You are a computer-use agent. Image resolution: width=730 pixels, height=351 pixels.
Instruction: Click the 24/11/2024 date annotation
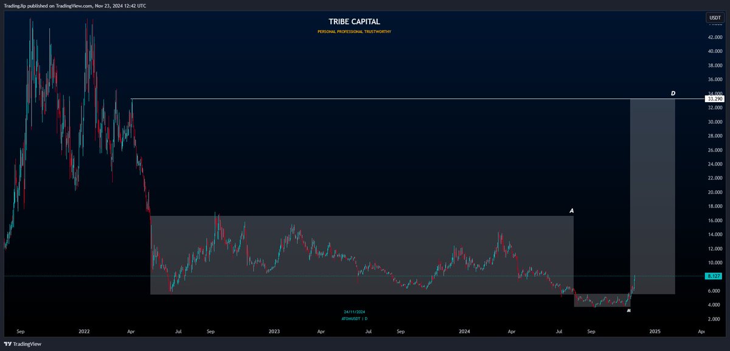point(354,311)
